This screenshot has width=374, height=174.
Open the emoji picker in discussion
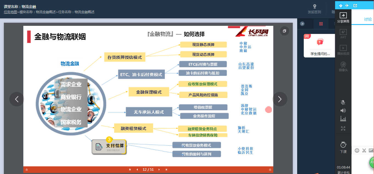357,150
